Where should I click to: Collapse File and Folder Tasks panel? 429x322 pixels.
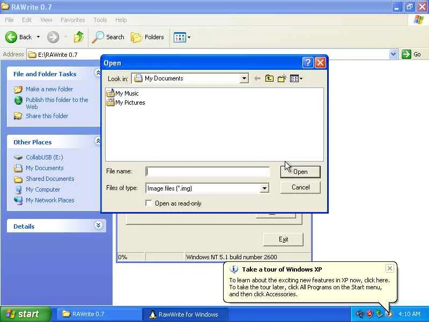pos(98,73)
